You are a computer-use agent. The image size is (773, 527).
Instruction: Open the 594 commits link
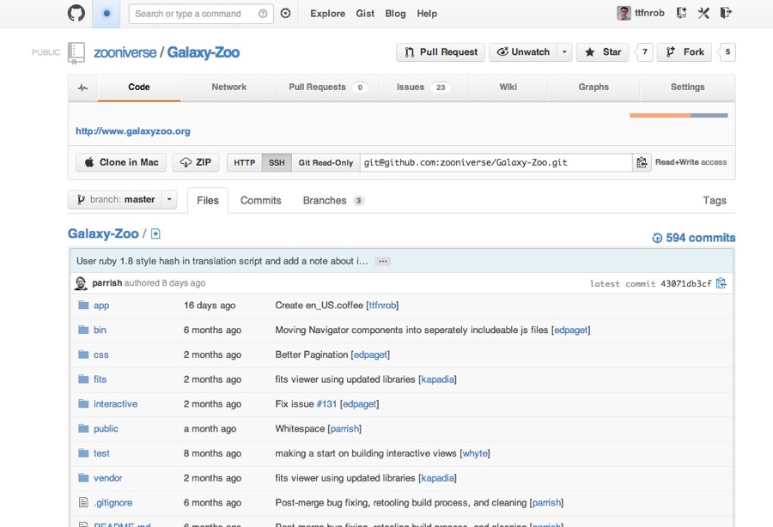694,238
